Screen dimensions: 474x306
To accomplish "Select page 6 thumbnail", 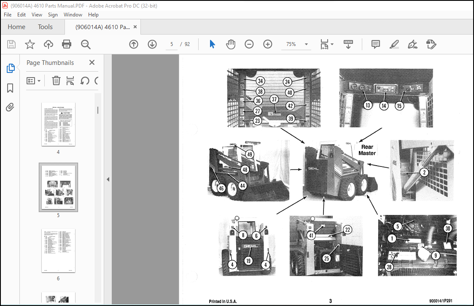I will pyautogui.click(x=58, y=250).
